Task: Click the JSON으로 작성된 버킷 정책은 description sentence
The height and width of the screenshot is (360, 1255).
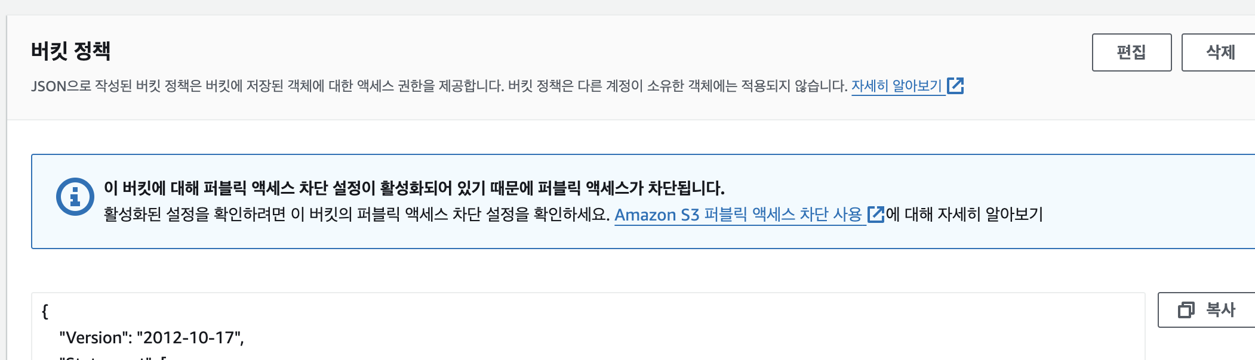Action: click(x=267, y=86)
